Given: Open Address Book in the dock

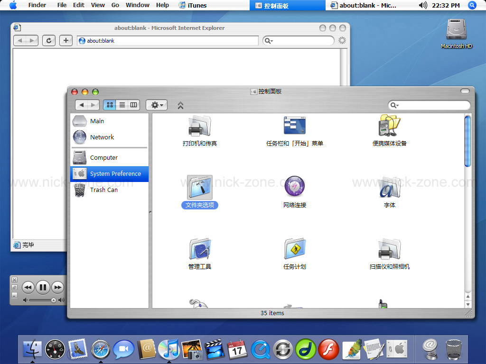Looking at the screenshot, I should (x=146, y=349).
